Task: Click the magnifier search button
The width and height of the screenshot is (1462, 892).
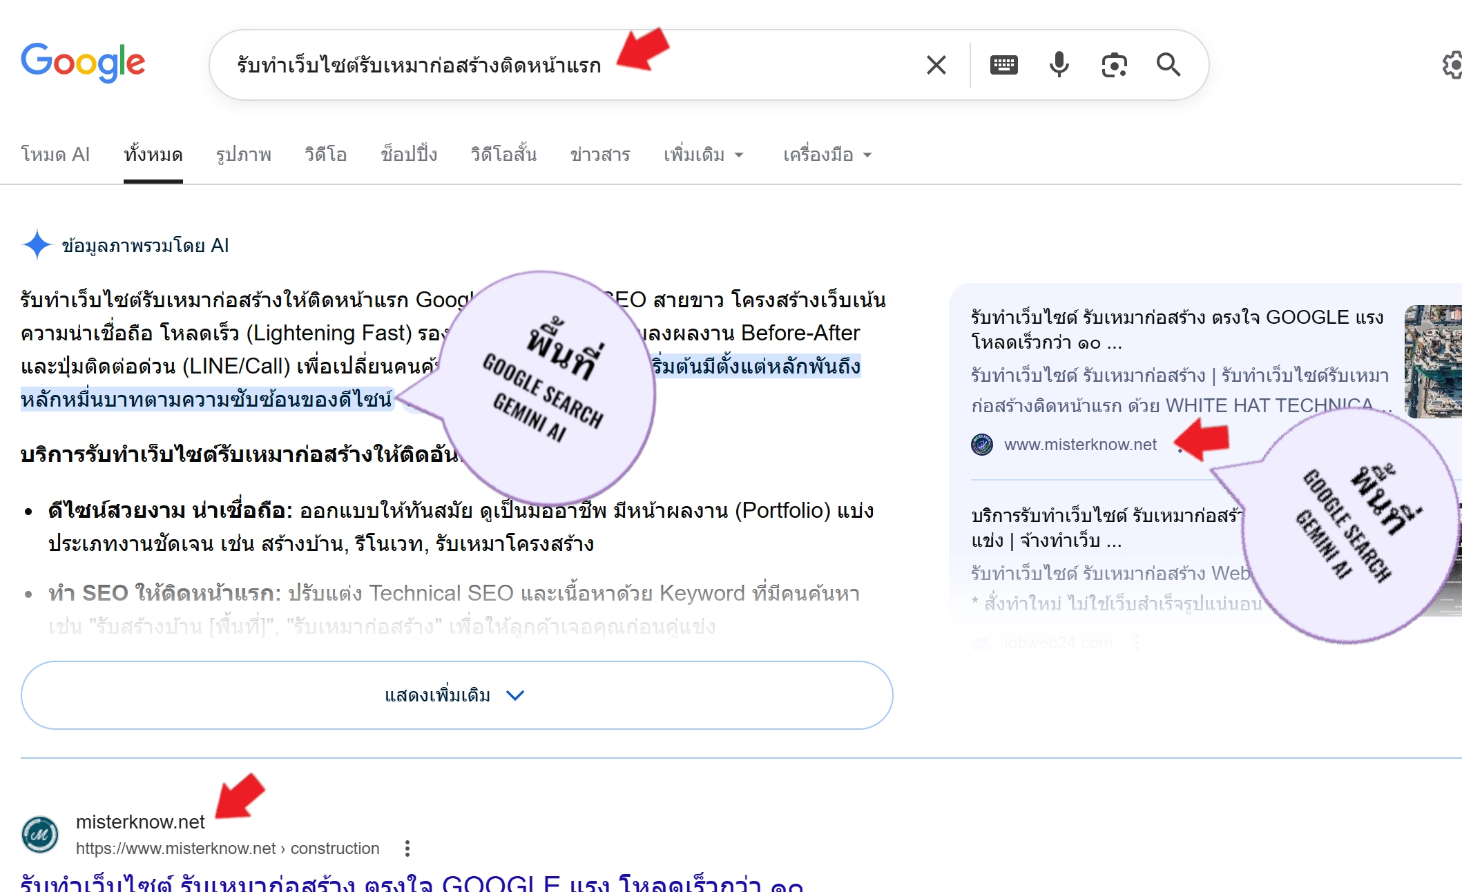Action: (1168, 65)
